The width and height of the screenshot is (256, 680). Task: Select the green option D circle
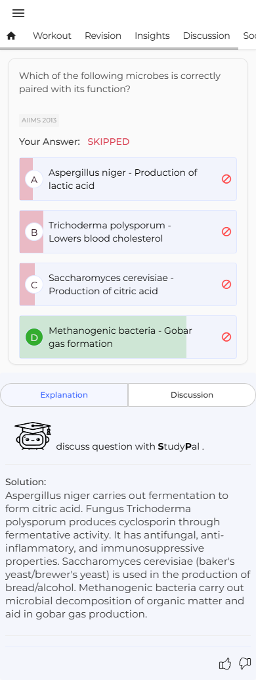pyautogui.click(x=34, y=337)
